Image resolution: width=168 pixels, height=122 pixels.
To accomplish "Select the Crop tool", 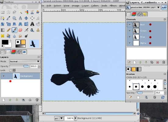I will tap(38, 18).
